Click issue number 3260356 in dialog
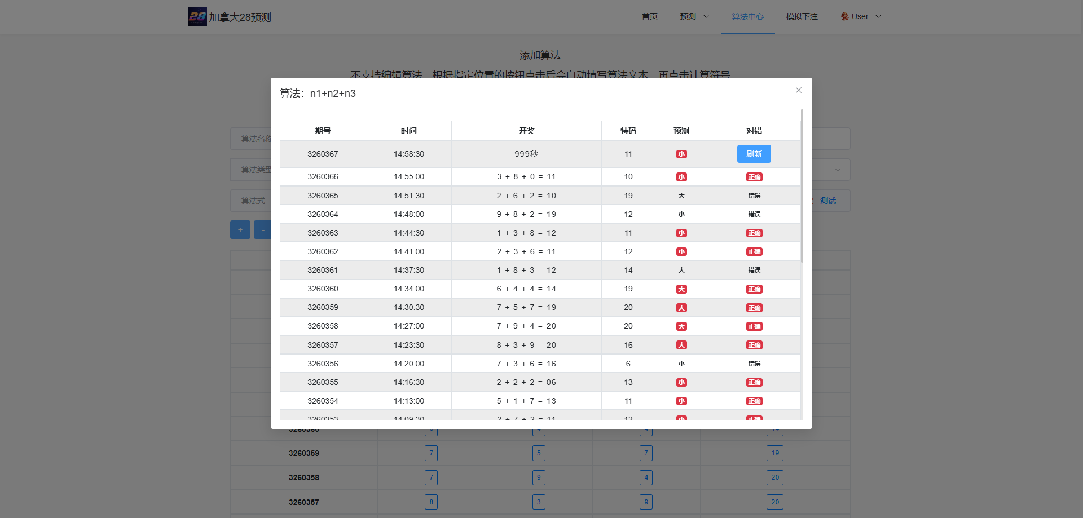Viewport: 1083px width, 518px height. tap(323, 364)
